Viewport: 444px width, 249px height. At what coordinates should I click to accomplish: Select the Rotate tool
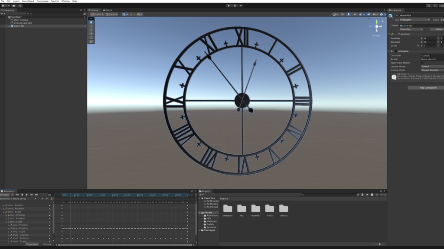click(91, 30)
